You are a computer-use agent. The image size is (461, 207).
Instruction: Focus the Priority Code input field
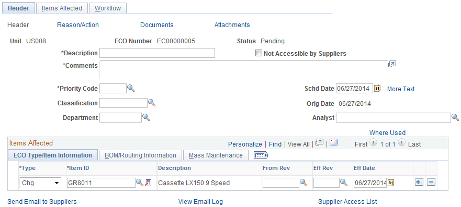113,88
